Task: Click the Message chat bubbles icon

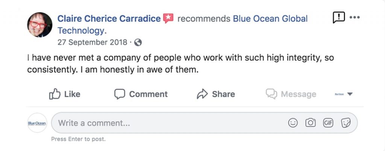Action: (271, 94)
